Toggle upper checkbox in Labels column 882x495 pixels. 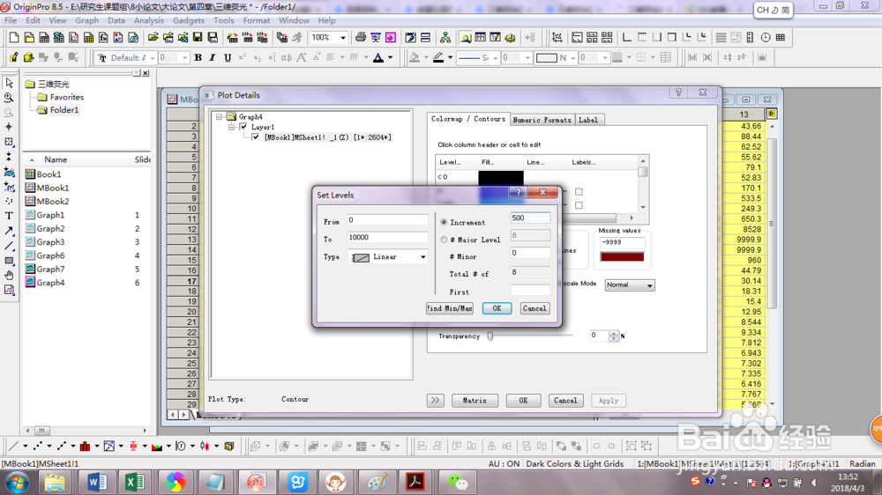(x=579, y=192)
